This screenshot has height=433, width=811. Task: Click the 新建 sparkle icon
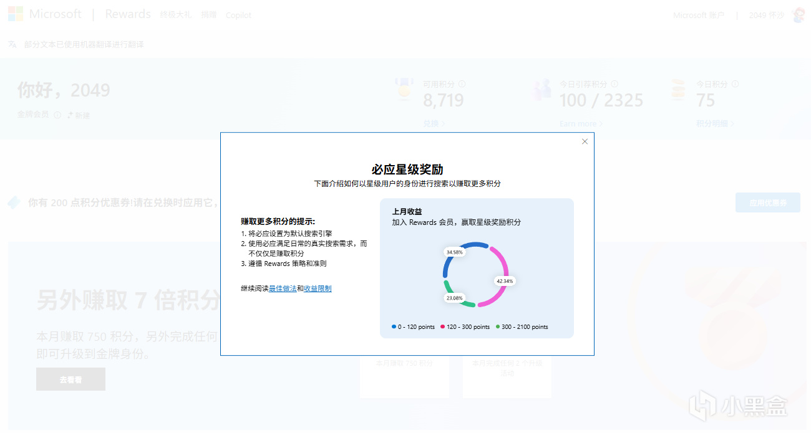(x=70, y=115)
